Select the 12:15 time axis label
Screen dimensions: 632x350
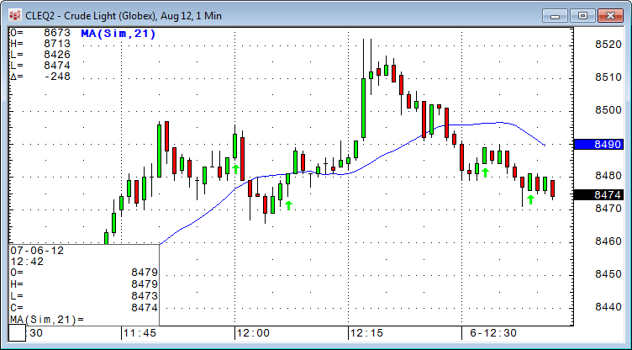pos(367,333)
